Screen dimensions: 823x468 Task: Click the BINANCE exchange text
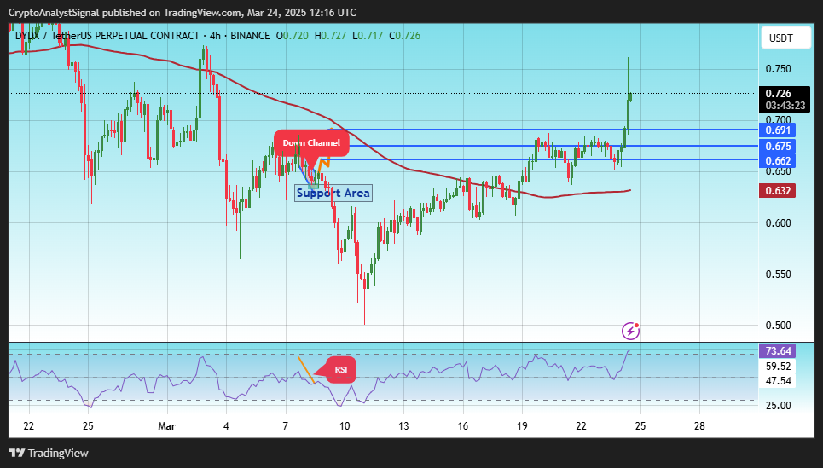(x=250, y=36)
